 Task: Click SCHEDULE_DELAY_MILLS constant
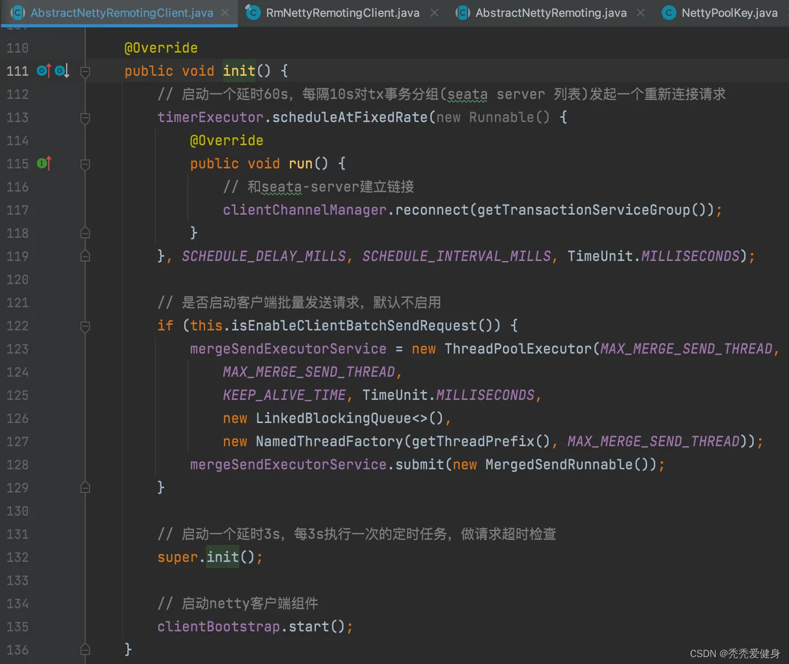click(264, 256)
